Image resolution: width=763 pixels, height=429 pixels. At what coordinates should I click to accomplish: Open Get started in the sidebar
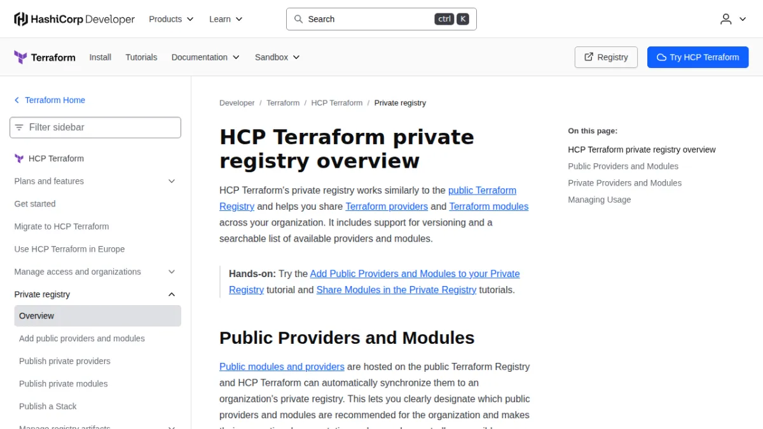[x=35, y=204]
